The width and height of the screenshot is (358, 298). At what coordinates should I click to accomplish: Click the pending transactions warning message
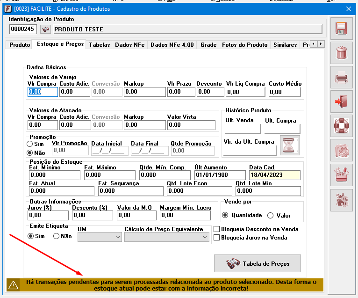171,285
